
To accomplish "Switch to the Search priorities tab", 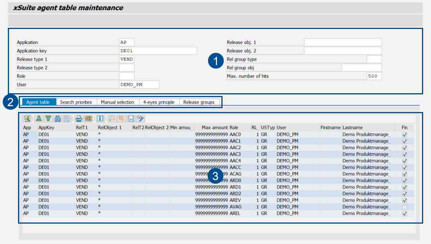I will (76, 102).
